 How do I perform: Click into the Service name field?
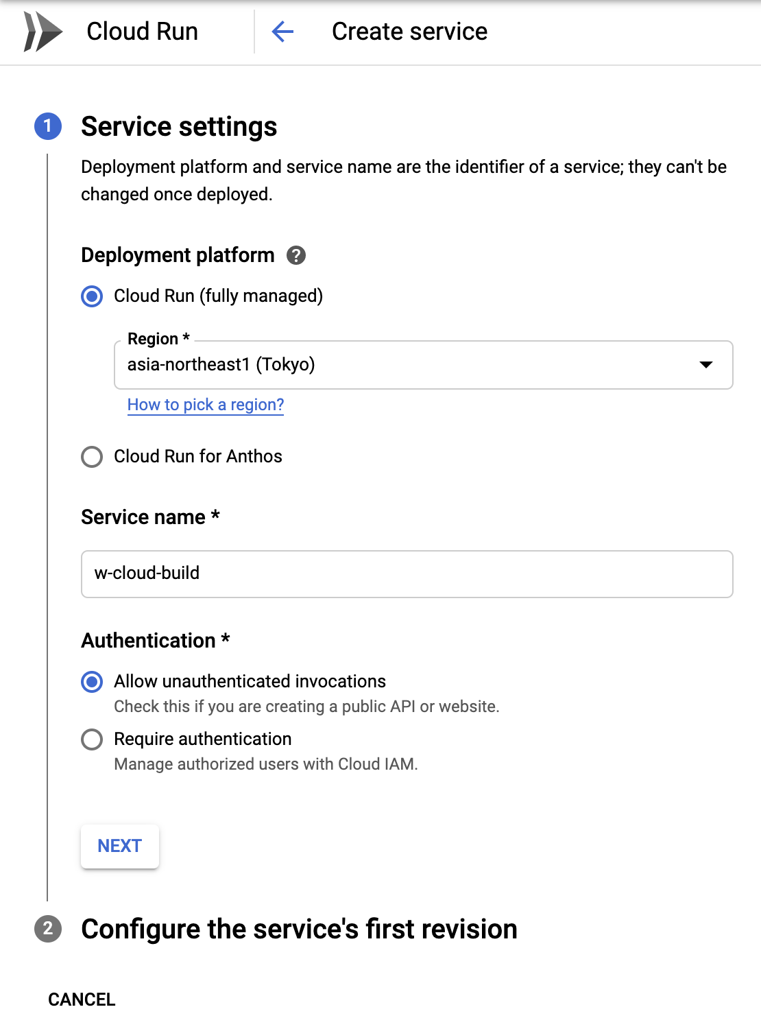click(x=407, y=574)
